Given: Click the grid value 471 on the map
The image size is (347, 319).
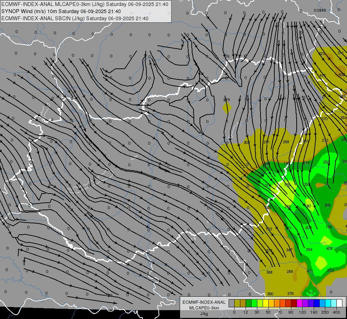Looking at the screenshot, I should (x=310, y=271).
